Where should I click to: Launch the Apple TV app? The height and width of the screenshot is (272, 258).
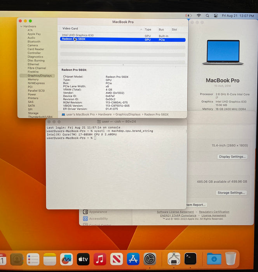pos(83,259)
